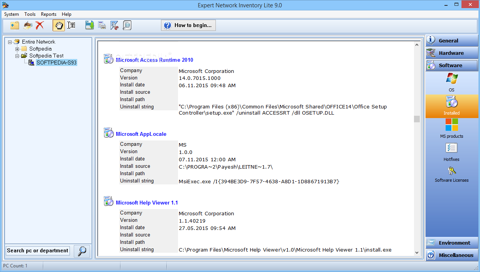This screenshot has width=480, height=272.
Task: Open the Software category panel
Action: point(452,65)
